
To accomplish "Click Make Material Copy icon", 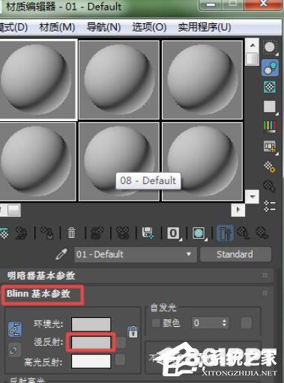I will pyautogui.click(x=97, y=233).
